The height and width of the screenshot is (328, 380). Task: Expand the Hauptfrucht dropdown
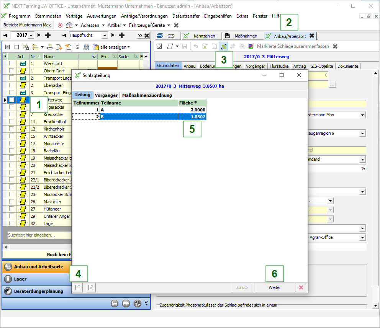(x=105, y=35)
